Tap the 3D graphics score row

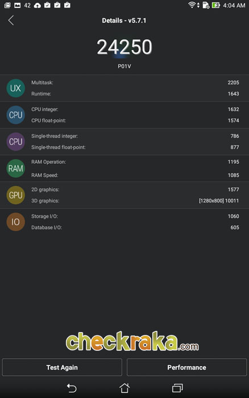click(135, 201)
